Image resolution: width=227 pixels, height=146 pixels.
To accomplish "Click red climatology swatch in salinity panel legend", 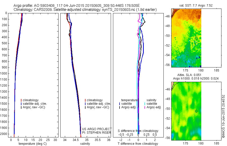I will pyautogui.click(x=85, y=100).
